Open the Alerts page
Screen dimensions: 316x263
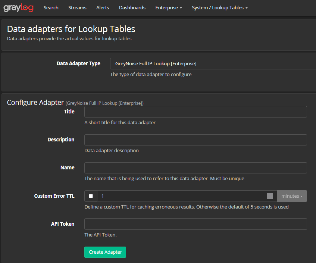coord(102,7)
